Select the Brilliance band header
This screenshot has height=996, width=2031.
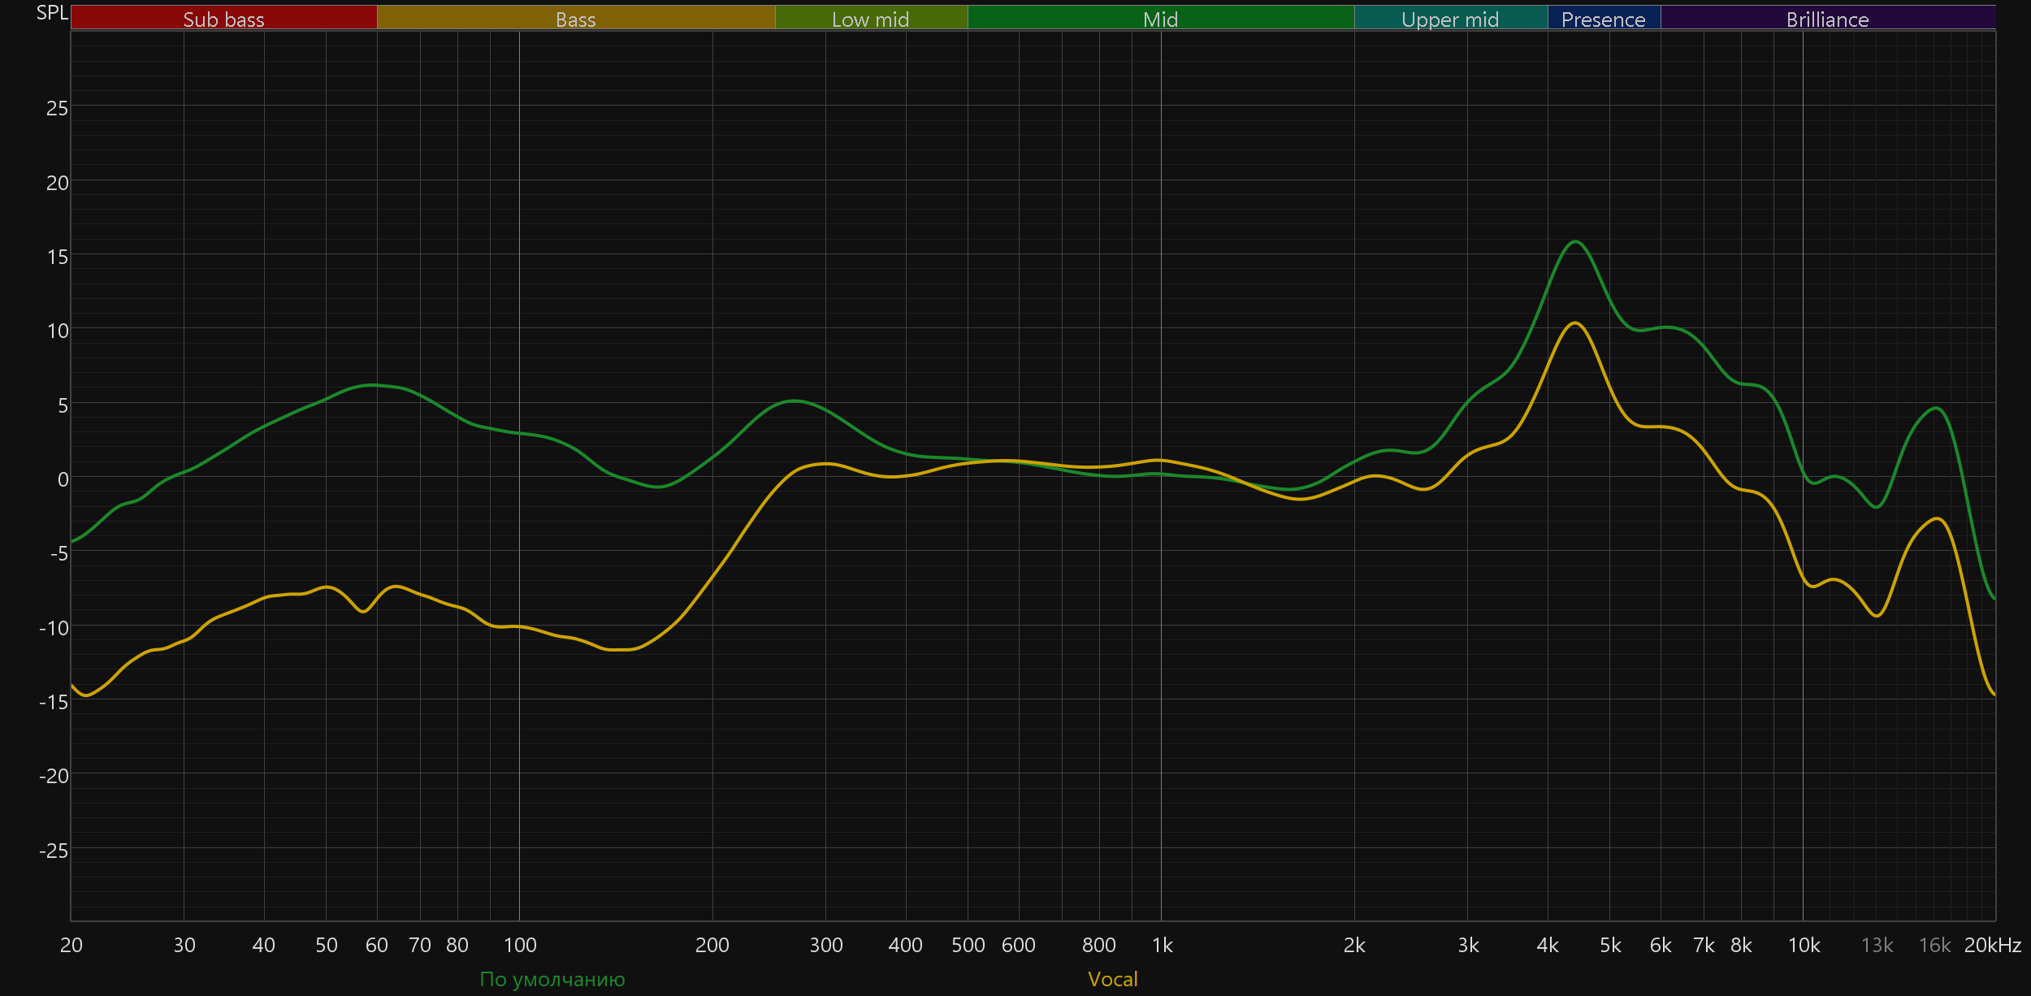click(x=1827, y=19)
